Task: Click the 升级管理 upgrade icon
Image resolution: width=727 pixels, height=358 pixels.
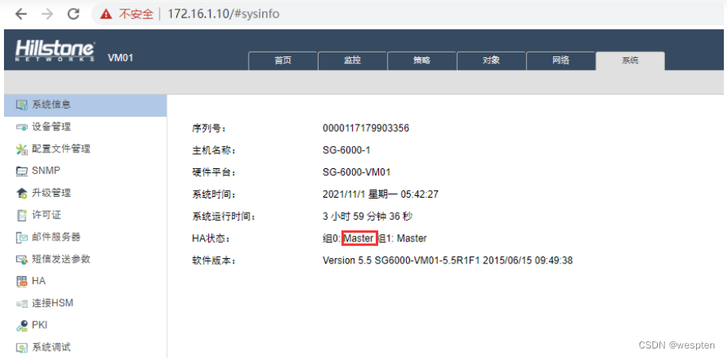Action: (x=21, y=193)
